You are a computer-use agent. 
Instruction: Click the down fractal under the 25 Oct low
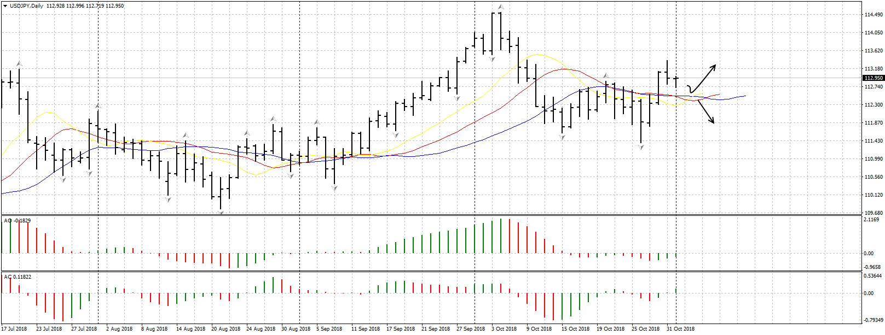[x=641, y=147]
